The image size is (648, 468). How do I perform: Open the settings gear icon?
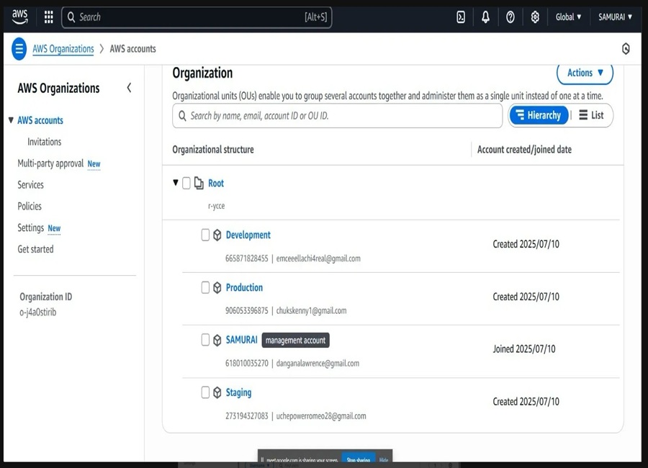tap(535, 17)
